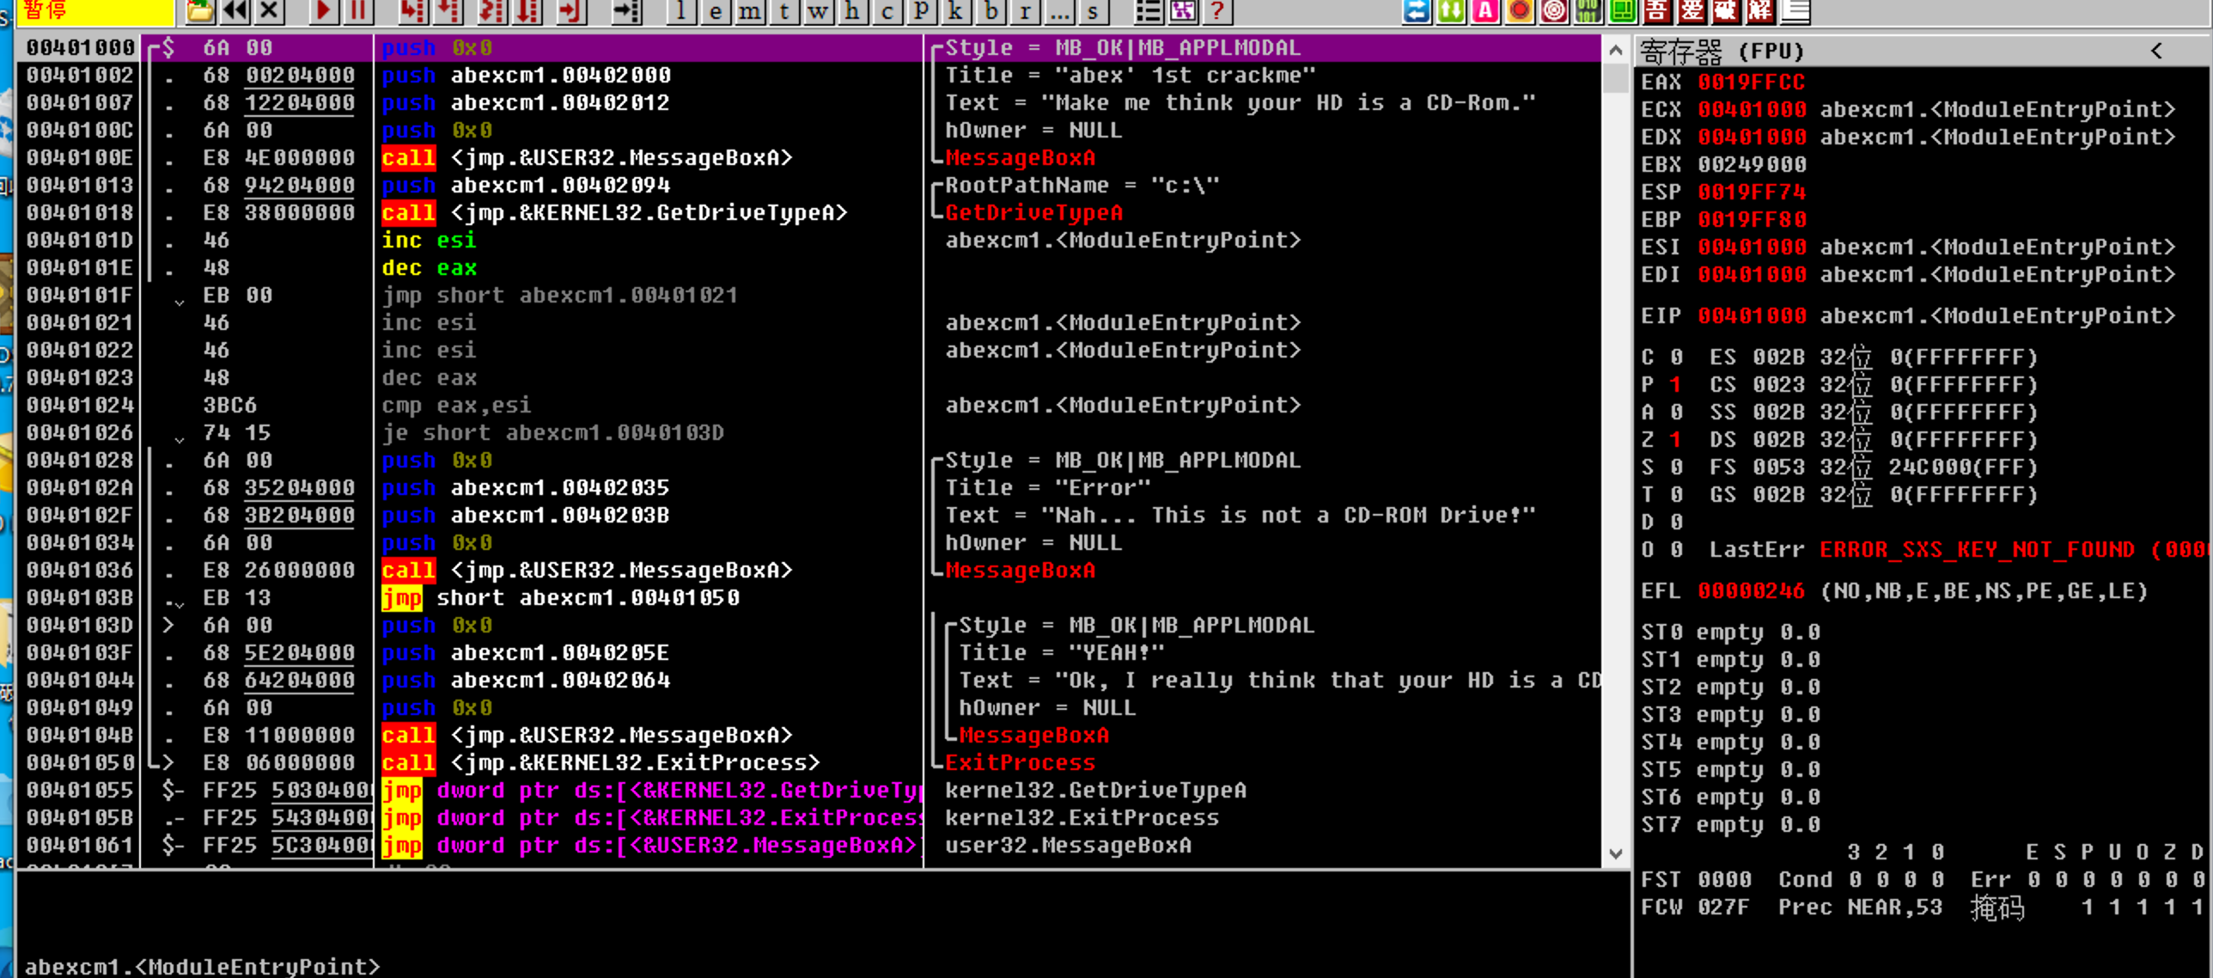2213x978 pixels.
Task: Open Executable modules with the 'e' button
Action: pos(716,11)
